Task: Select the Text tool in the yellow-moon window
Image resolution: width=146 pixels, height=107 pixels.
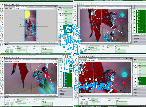Action: 2,25
